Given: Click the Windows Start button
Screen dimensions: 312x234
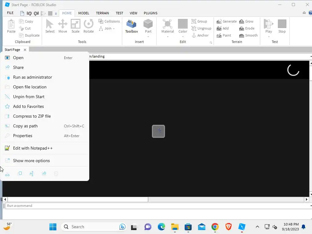Looking at the screenshot, I should point(53,227).
